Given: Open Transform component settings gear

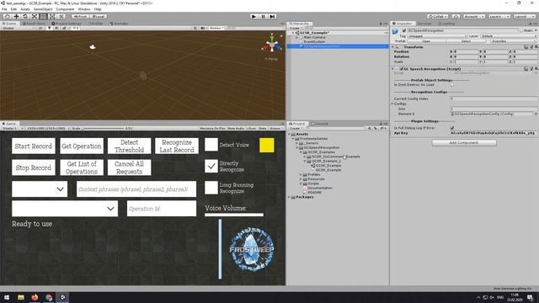Looking at the screenshot, I should 536,47.
